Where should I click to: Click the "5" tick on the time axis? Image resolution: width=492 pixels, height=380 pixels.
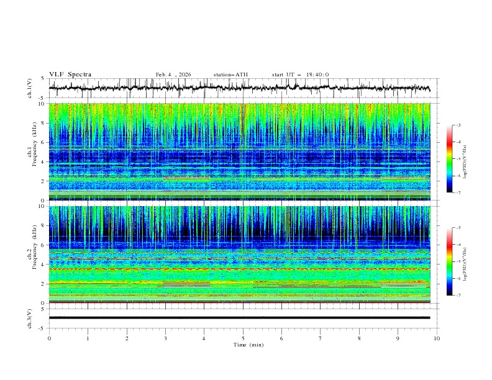[243, 338]
